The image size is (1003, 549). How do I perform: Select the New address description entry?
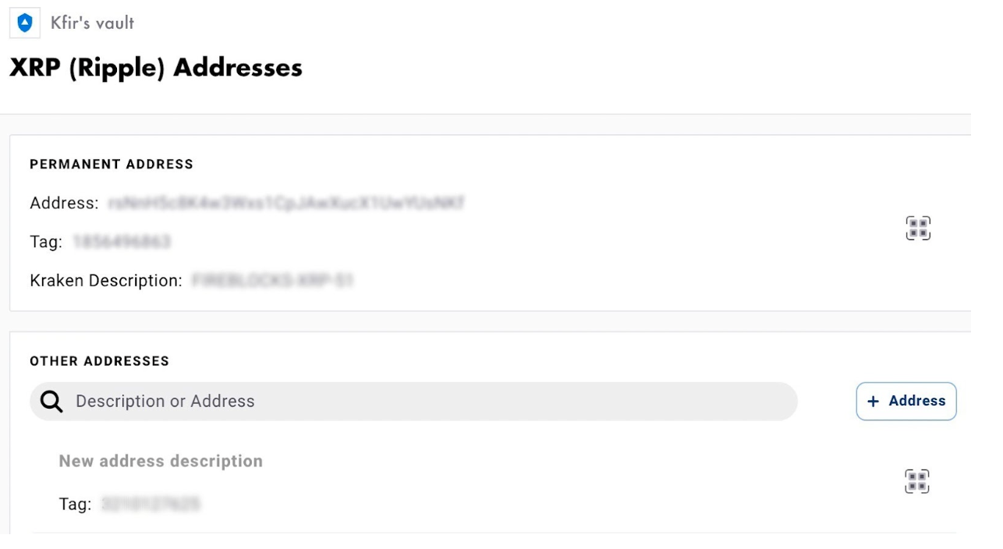(161, 461)
